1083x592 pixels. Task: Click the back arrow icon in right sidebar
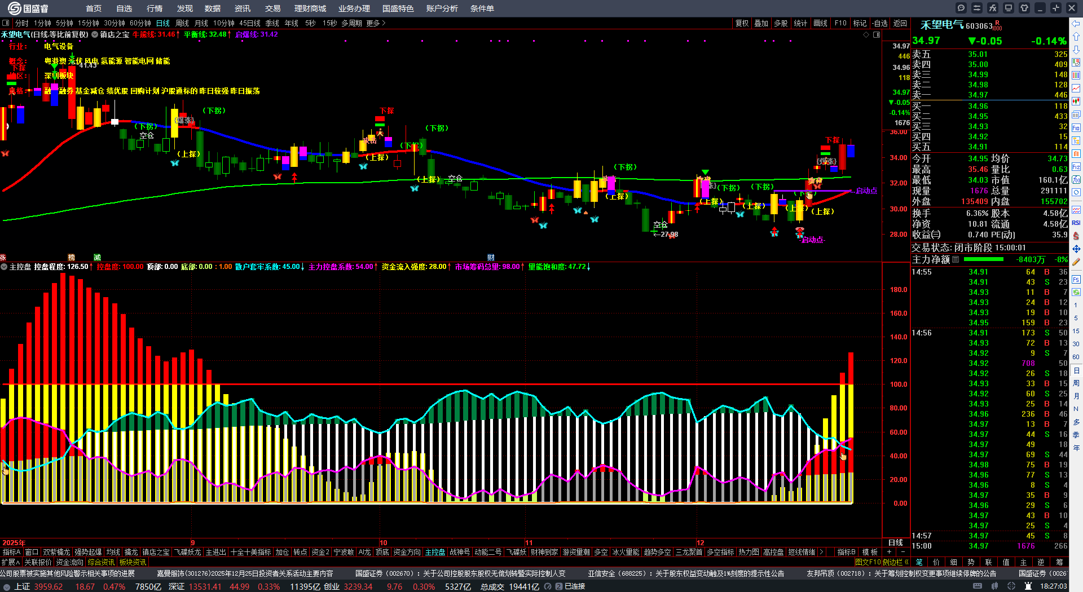(x=1076, y=24)
